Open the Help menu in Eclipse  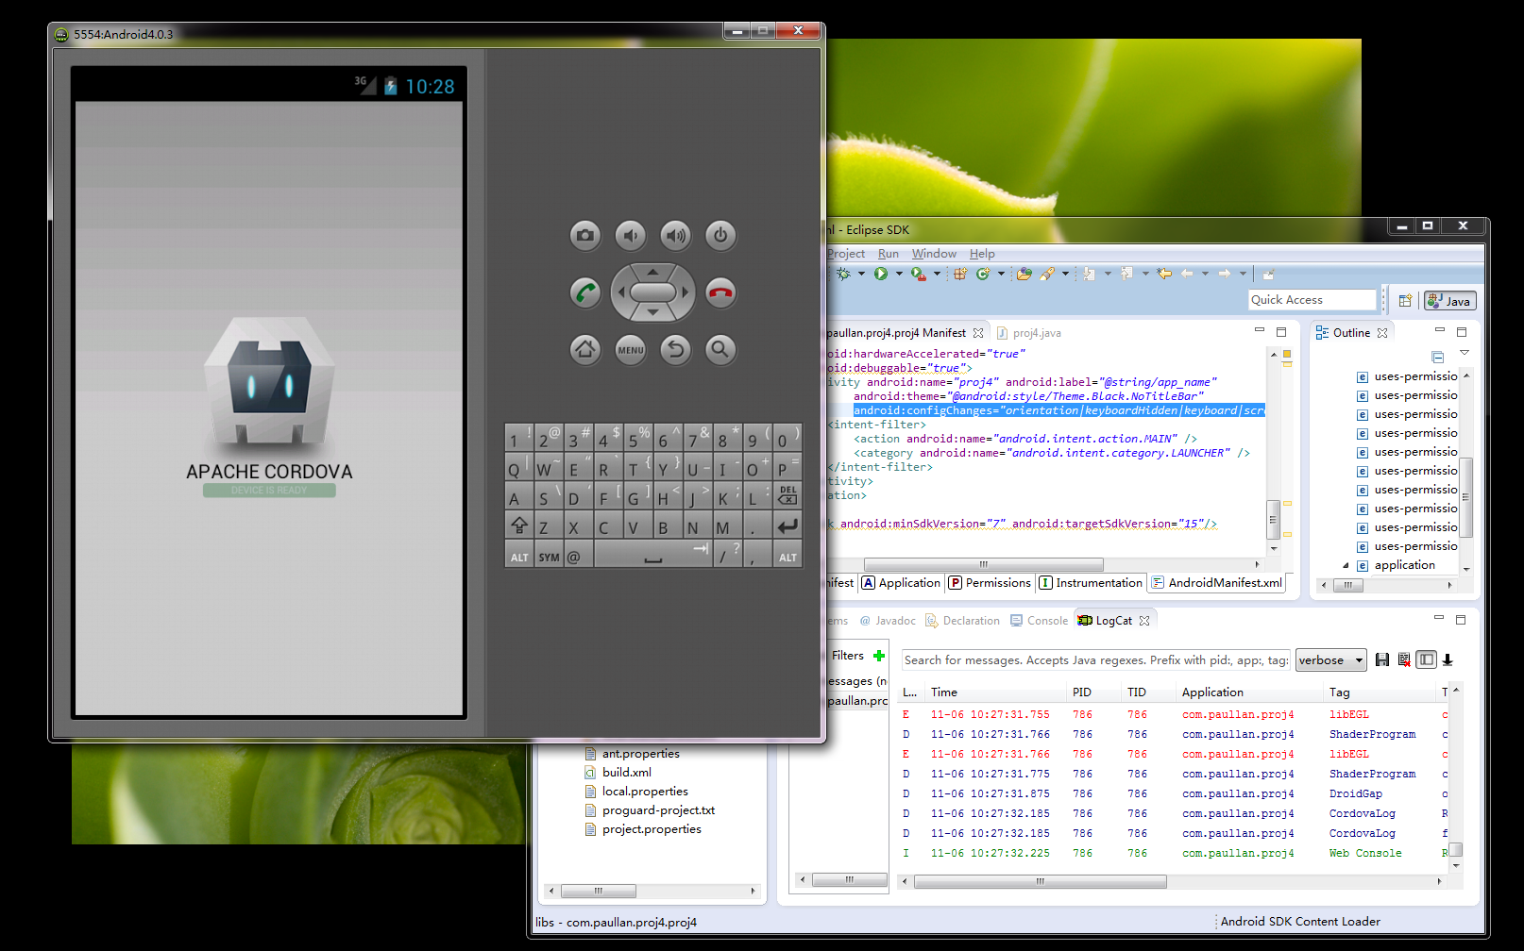982,254
